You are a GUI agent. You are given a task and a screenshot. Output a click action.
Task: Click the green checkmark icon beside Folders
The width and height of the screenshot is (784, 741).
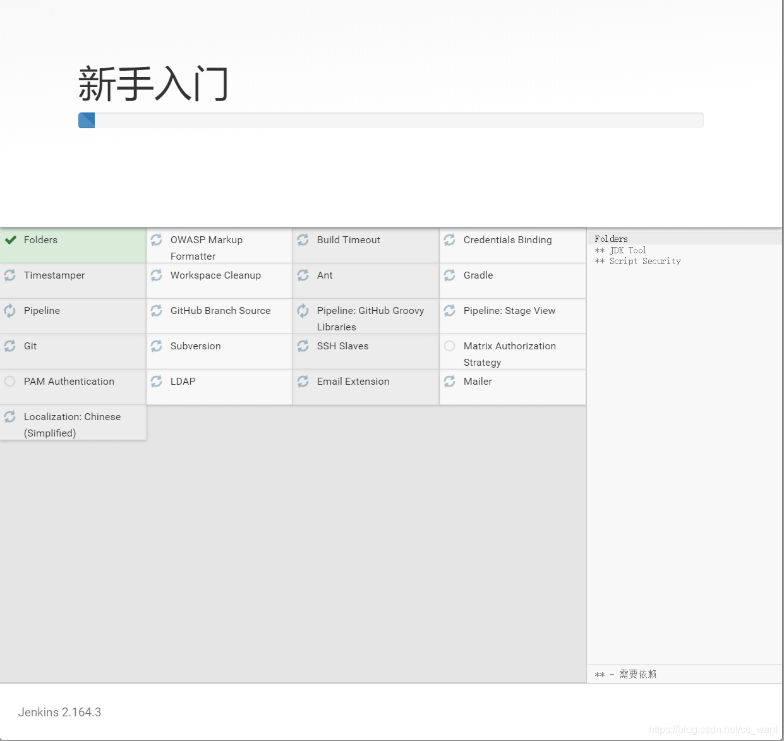coord(10,240)
